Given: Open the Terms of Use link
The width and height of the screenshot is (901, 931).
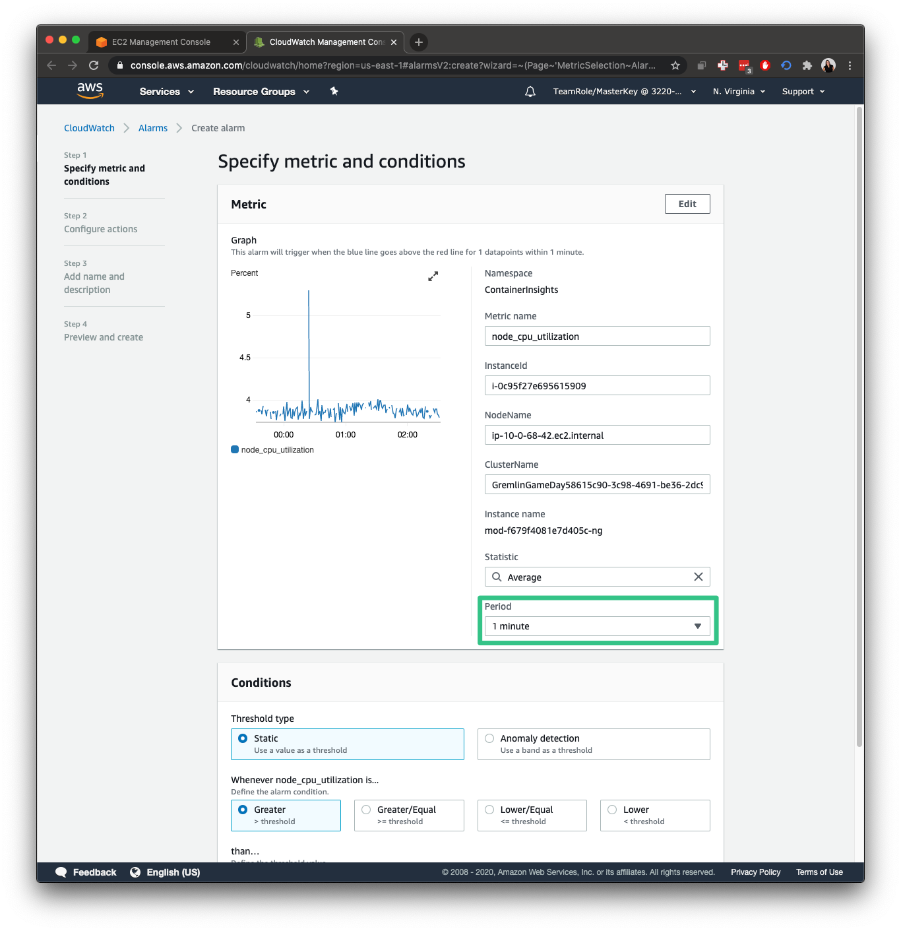Looking at the screenshot, I should (x=819, y=872).
